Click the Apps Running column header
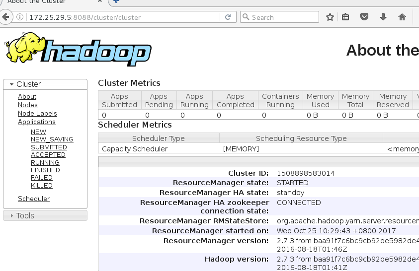The height and width of the screenshot is (271, 419). [194, 100]
